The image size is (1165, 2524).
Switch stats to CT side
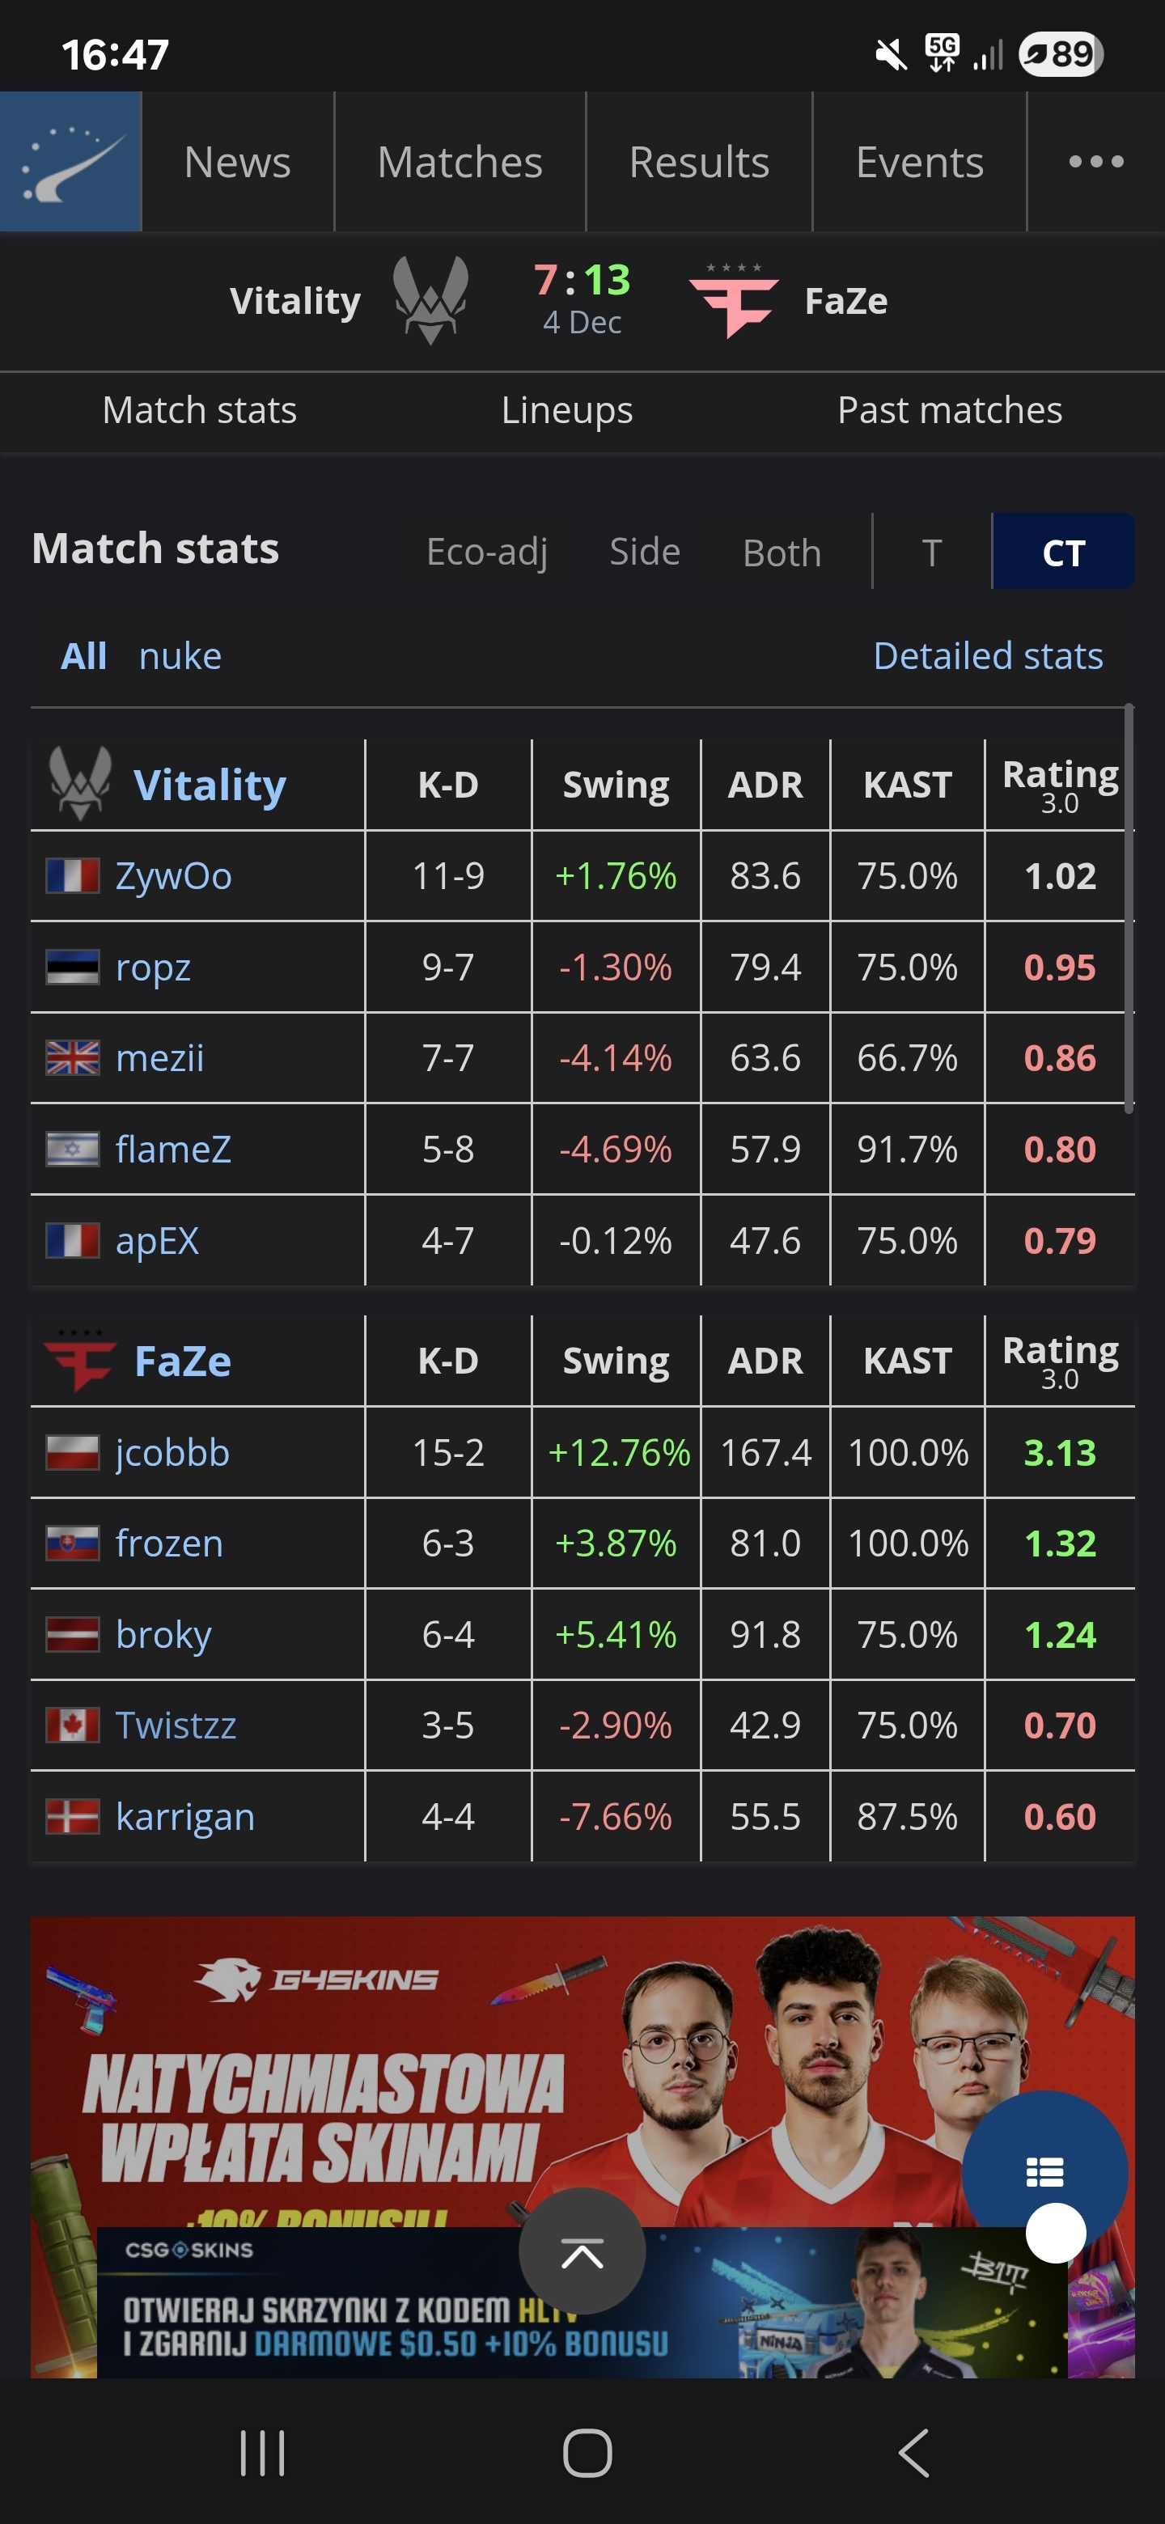pyautogui.click(x=1063, y=552)
